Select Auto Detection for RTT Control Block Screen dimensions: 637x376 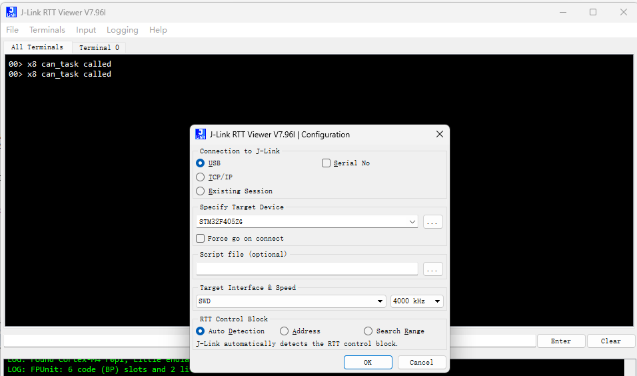[201, 331]
